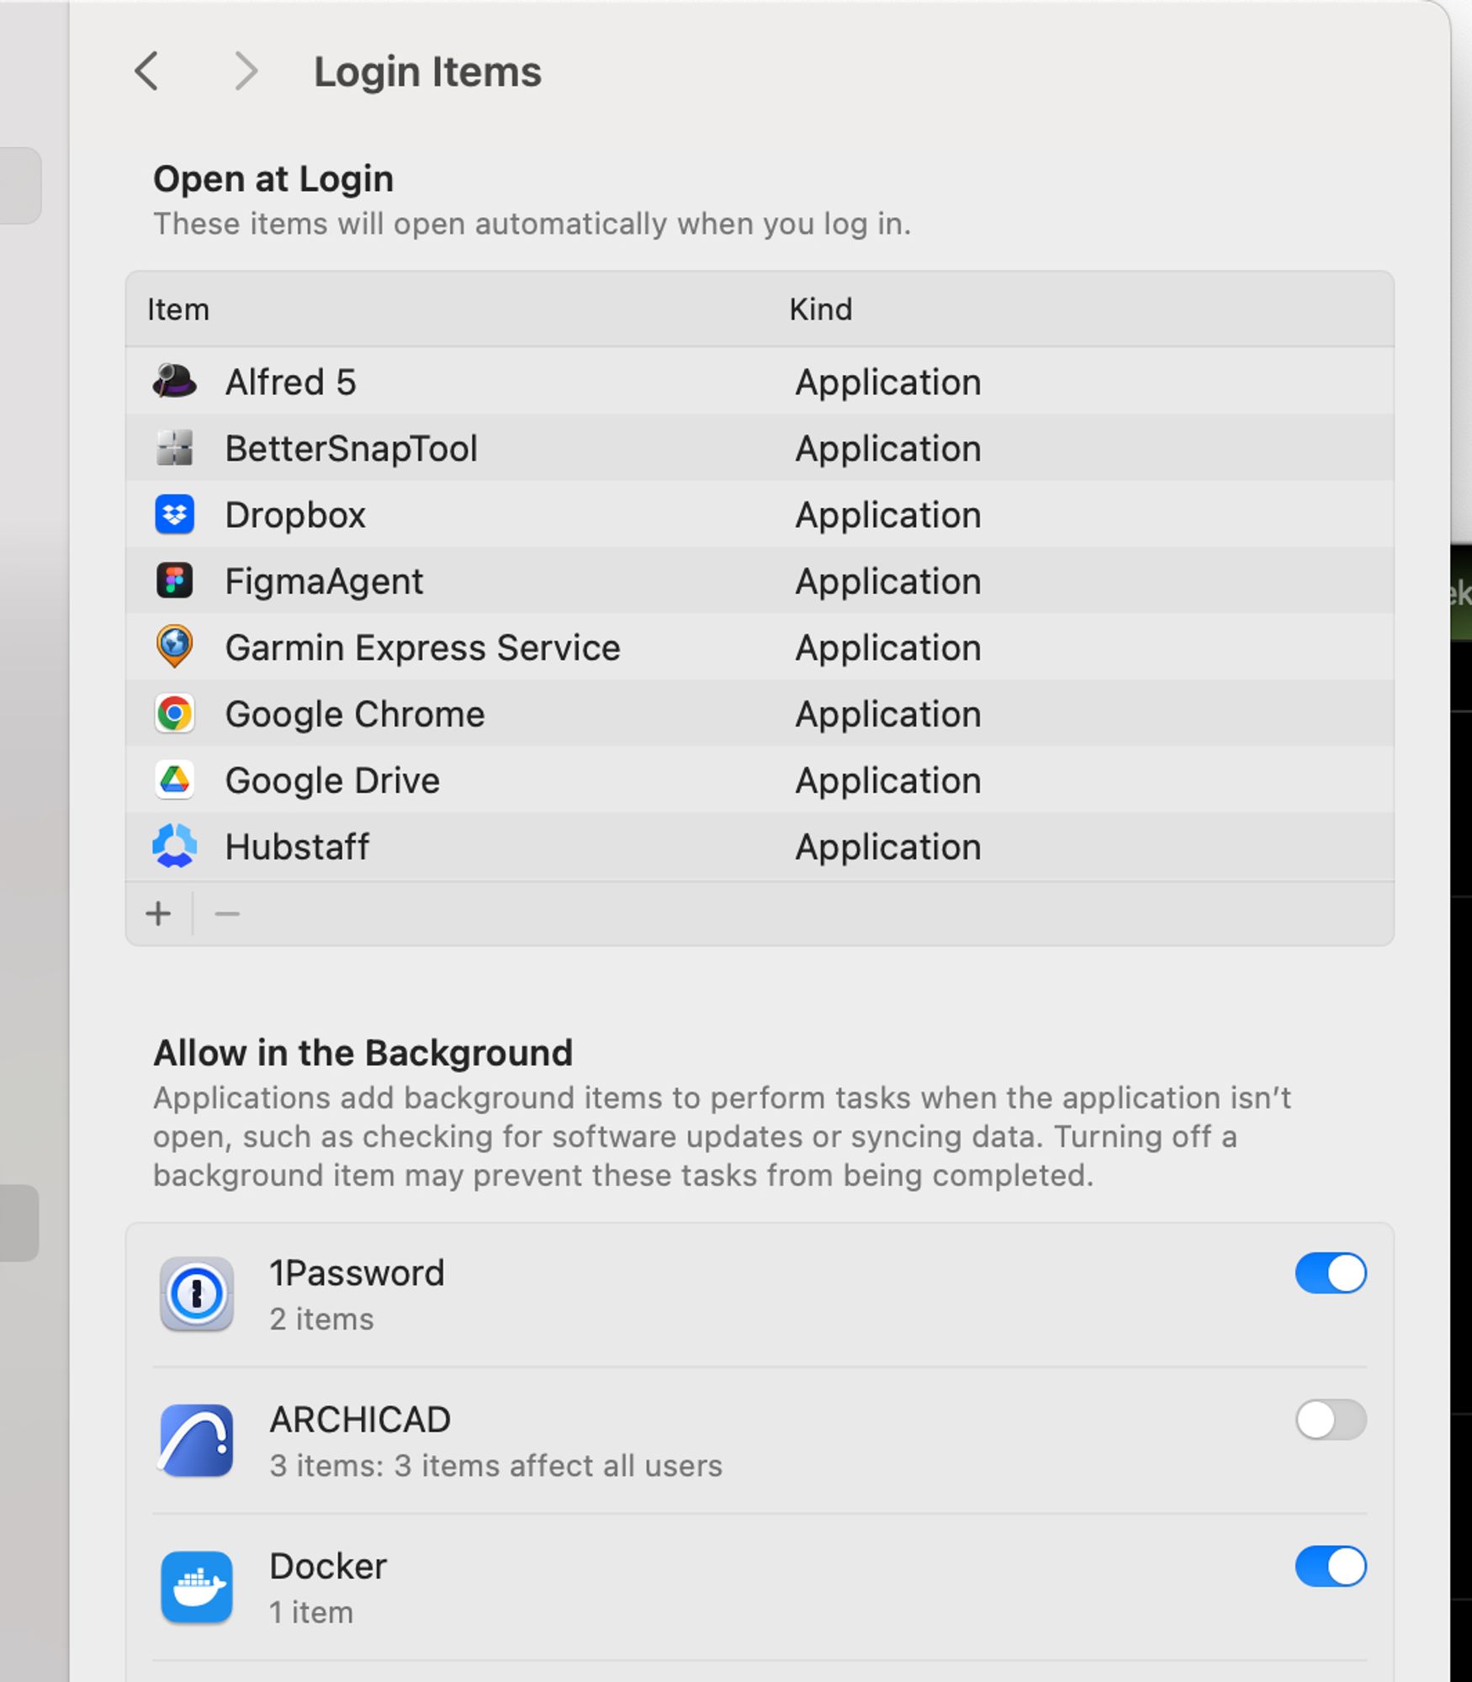Select the Google Drive row name
1472x1682 pixels.
pyautogui.click(x=332, y=780)
